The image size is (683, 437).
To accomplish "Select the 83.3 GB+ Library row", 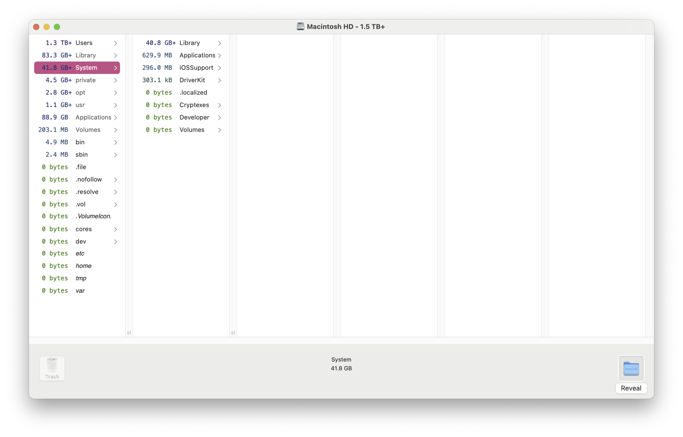I will click(77, 55).
